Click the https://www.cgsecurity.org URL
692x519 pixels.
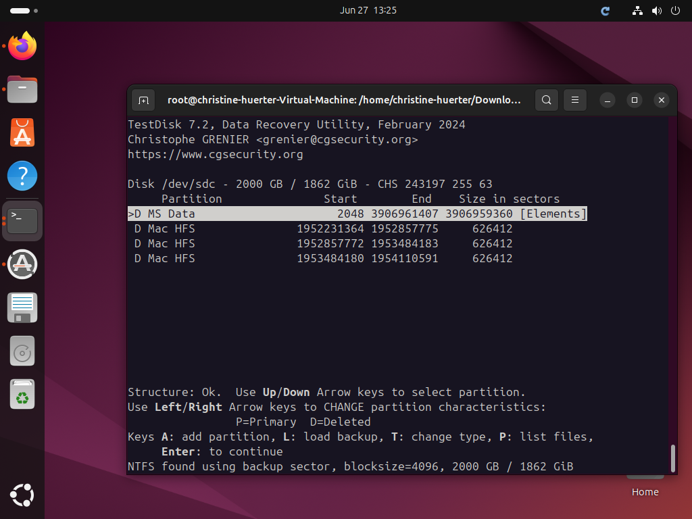216,155
